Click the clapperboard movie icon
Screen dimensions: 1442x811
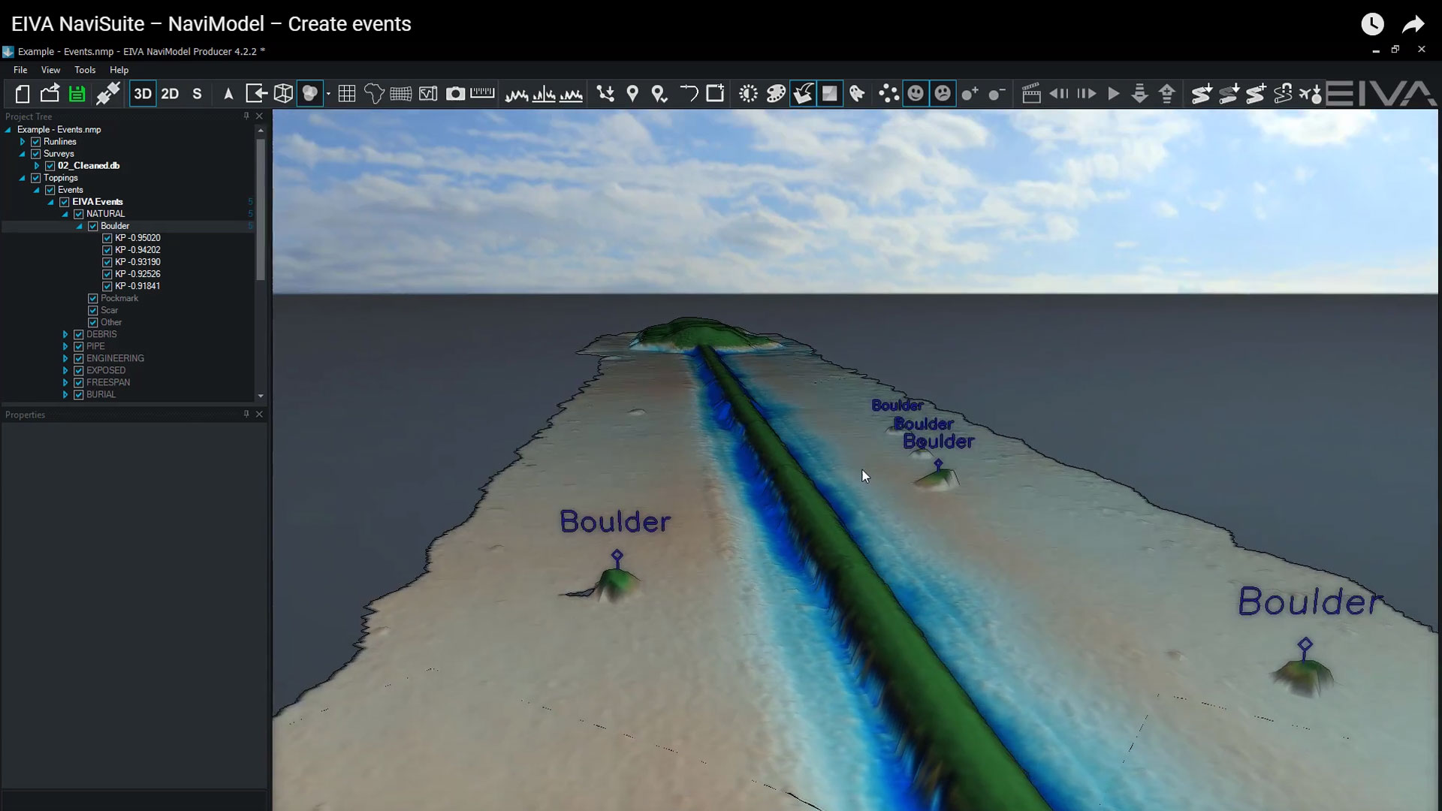(x=1031, y=94)
